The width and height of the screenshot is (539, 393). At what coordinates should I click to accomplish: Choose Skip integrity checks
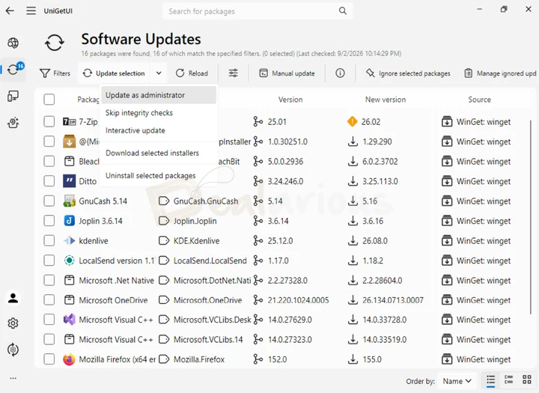[x=159, y=113]
